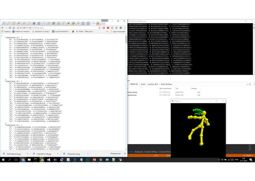The height and width of the screenshot is (181, 255).
Task: Switch to Chrome on the taskbar
Action: 23,160
